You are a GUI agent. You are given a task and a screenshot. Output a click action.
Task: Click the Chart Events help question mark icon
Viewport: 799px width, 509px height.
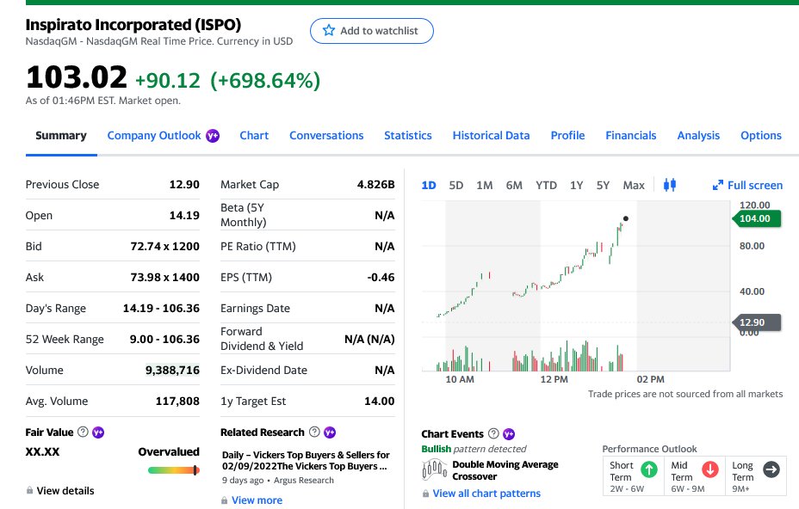pos(493,433)
